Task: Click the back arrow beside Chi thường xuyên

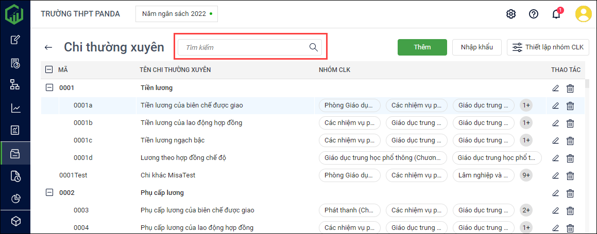Action: point(48,47)
